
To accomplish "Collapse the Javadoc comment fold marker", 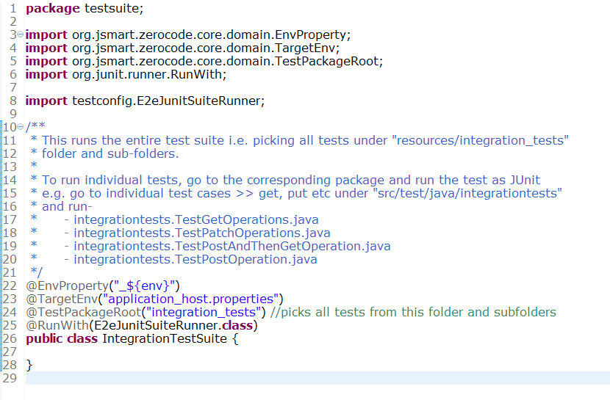I will coord(21,127).
